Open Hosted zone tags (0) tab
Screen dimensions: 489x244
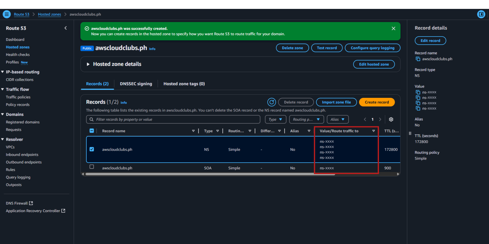(184, 84)
